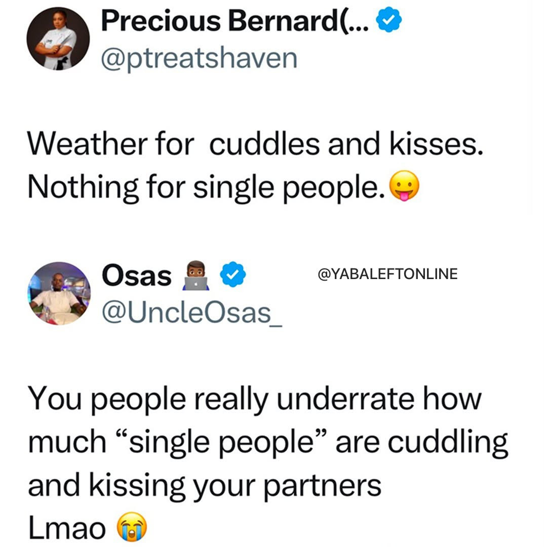Click the Osas display name
This screenshot has width=547, height=547.
click(136, 276)
